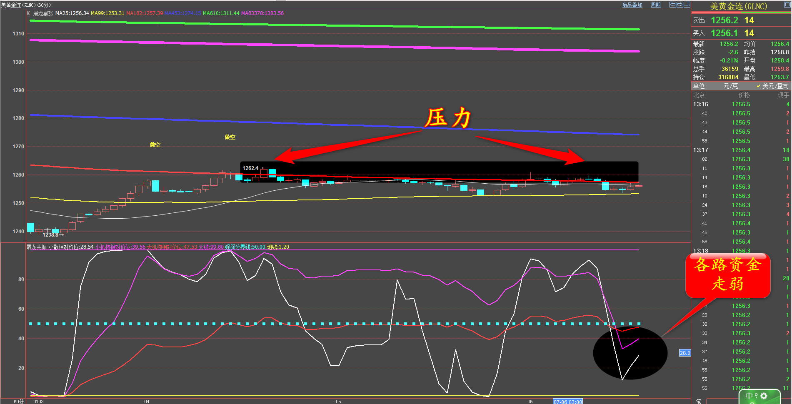Click the 07-06 03:00 time marker
This screenshot has height=404, width=792.
click(x=567, y=402)
